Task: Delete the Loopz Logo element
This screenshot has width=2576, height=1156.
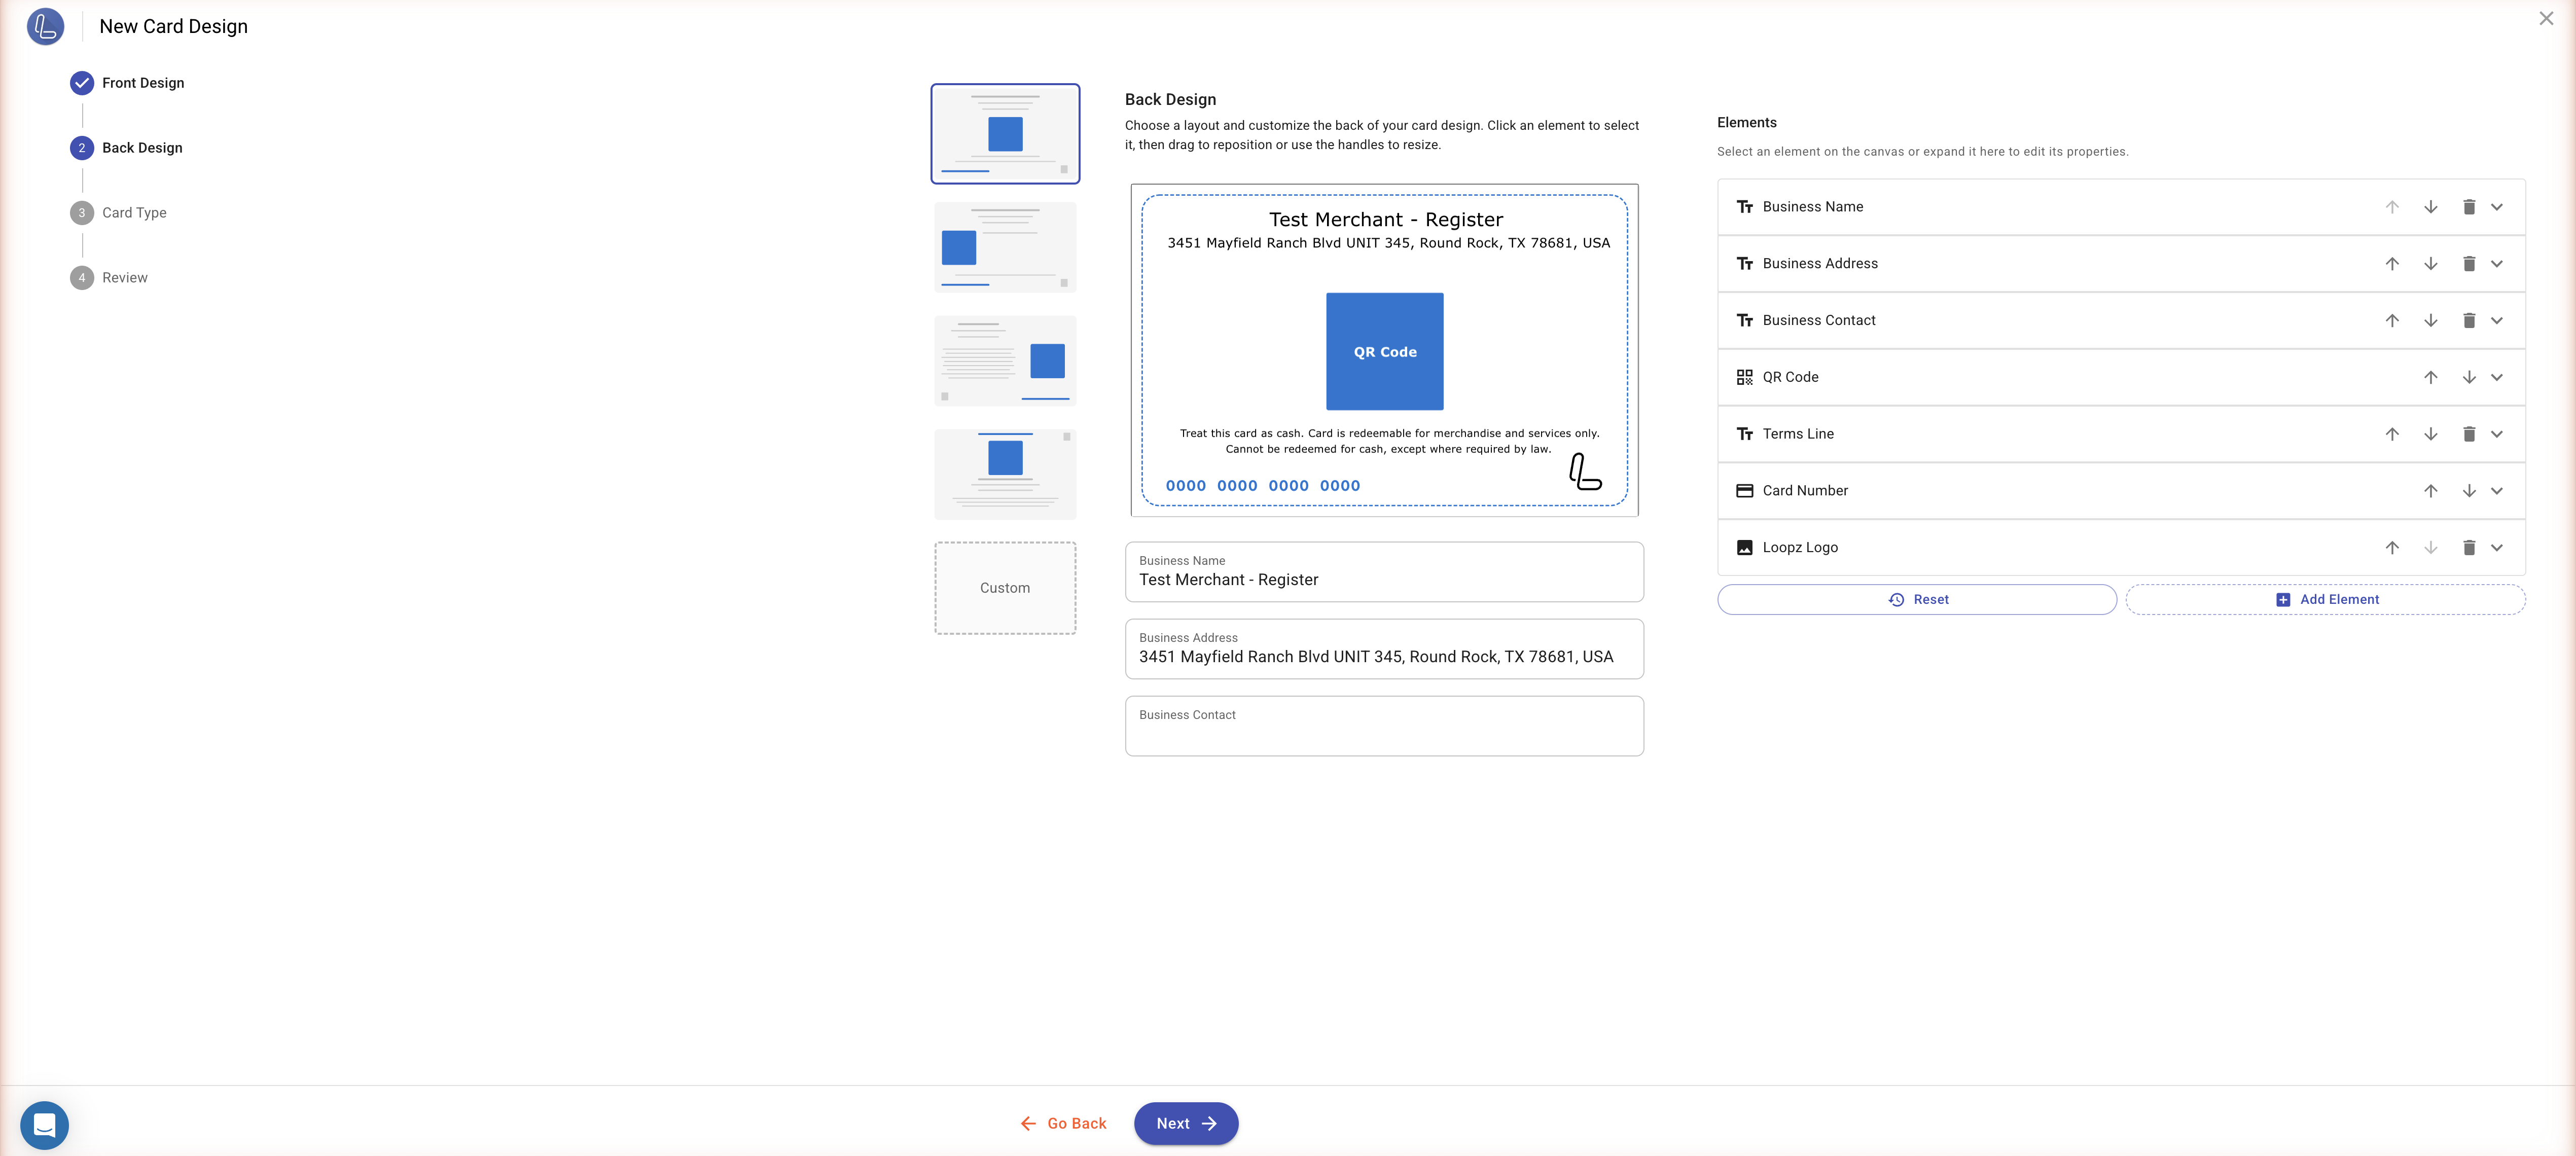Action: (x=2469, y=548)
